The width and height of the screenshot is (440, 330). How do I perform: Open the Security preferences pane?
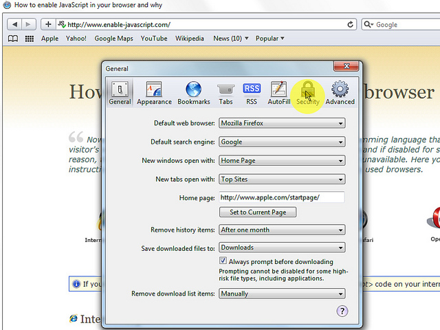click(308, 93)
